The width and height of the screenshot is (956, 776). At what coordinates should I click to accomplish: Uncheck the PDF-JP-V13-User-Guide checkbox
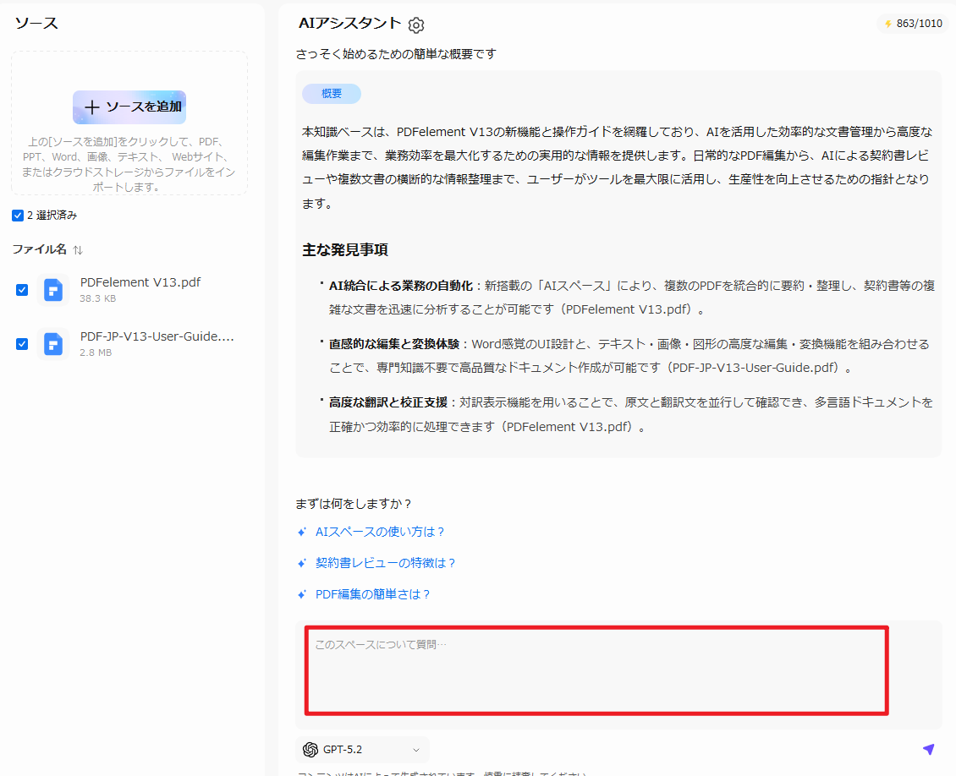pyautogui.click(x=22, y=344)
